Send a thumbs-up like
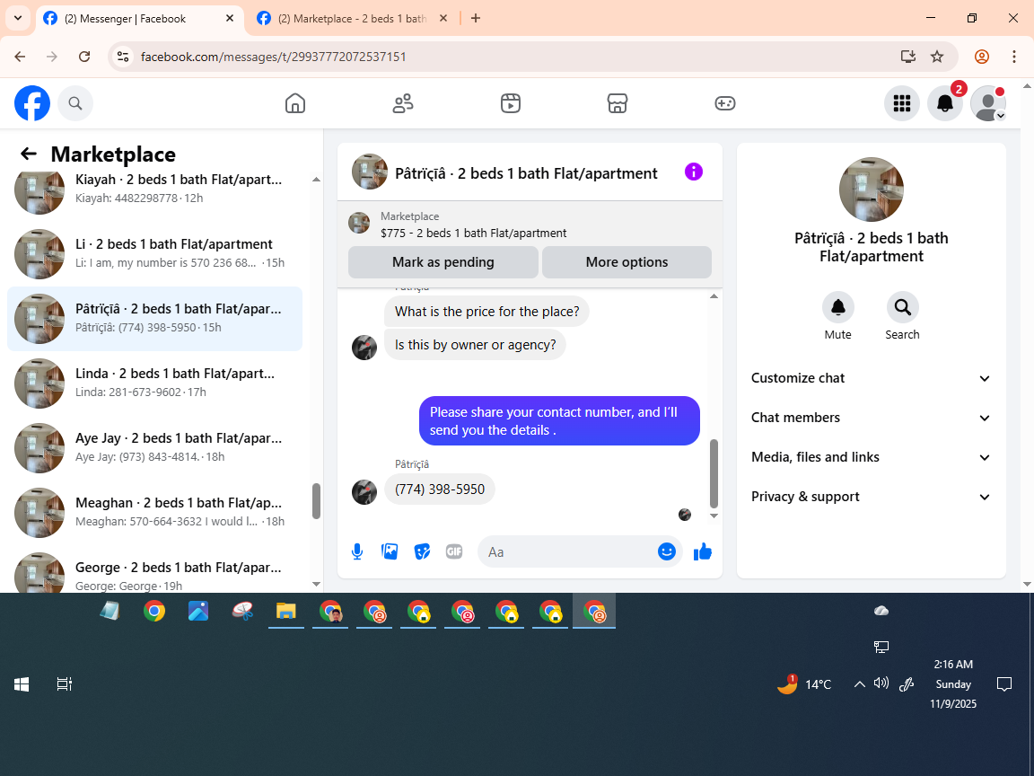 click(x=703, y=551)
